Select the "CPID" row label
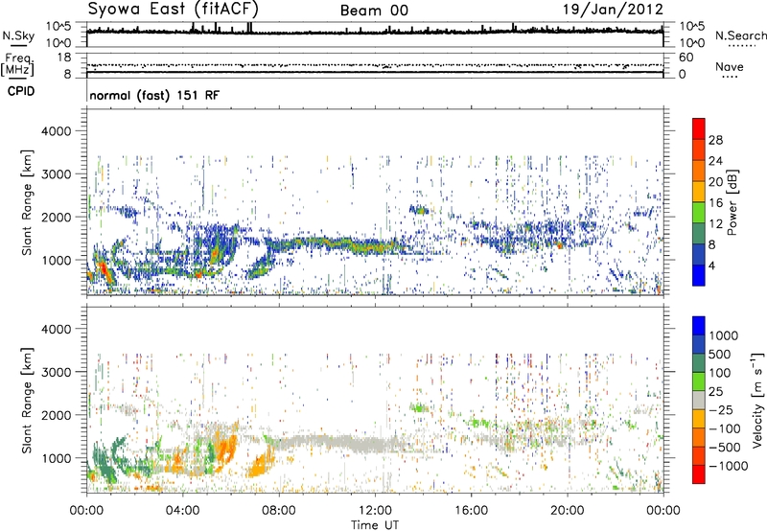The width and height of the screenshot is (767, 531). tap(21, 91)
